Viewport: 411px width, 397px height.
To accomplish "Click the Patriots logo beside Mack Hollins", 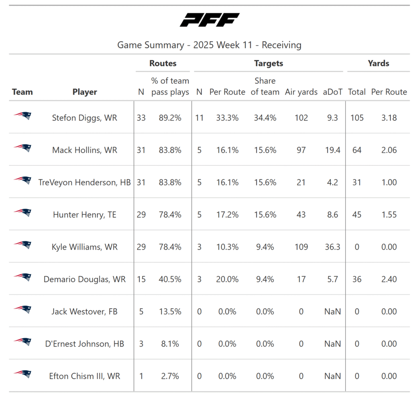I will (22, 148).
